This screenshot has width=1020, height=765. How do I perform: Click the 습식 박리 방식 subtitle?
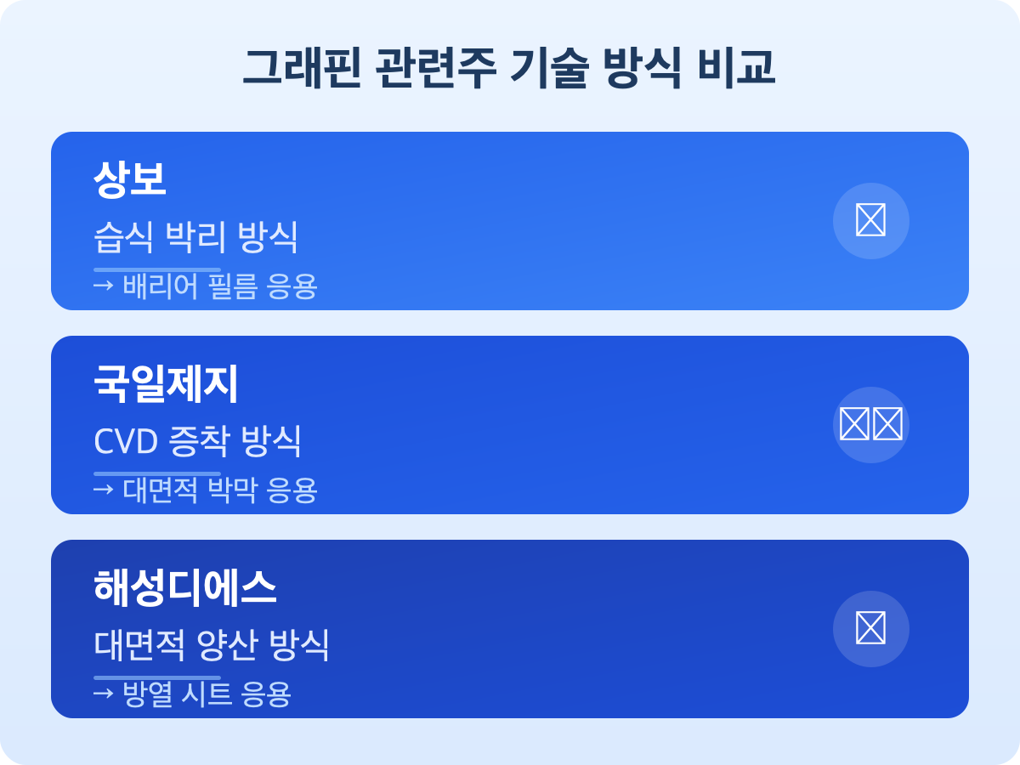tap(195, 238)
